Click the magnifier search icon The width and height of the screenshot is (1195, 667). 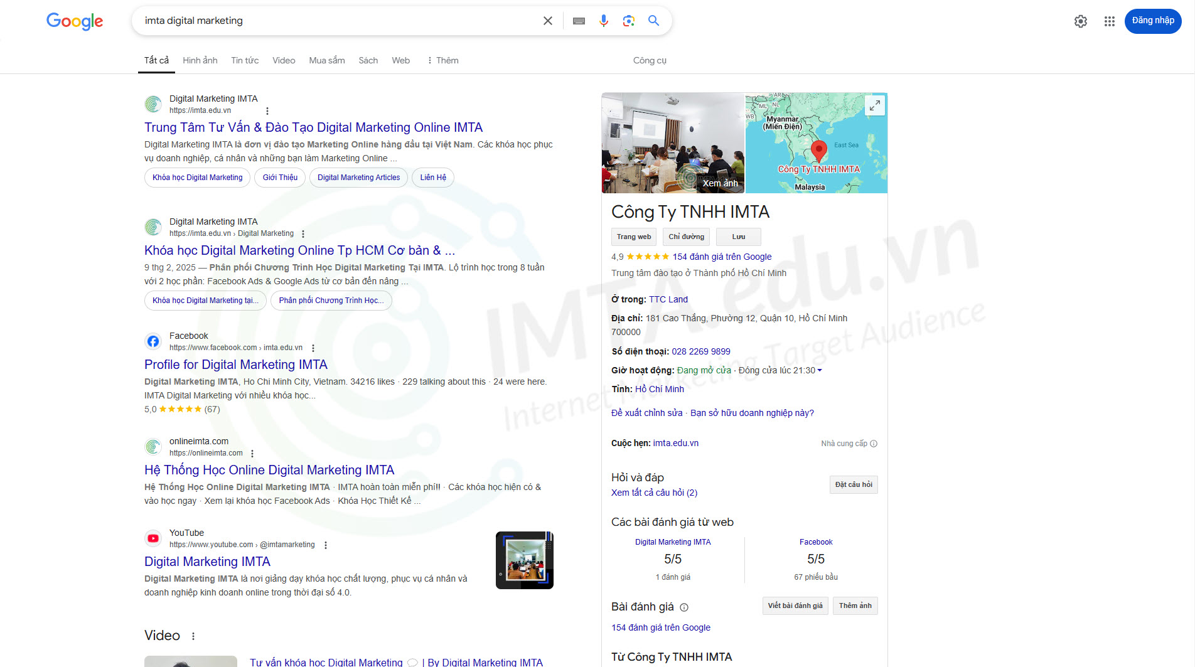tap(654, 21)
